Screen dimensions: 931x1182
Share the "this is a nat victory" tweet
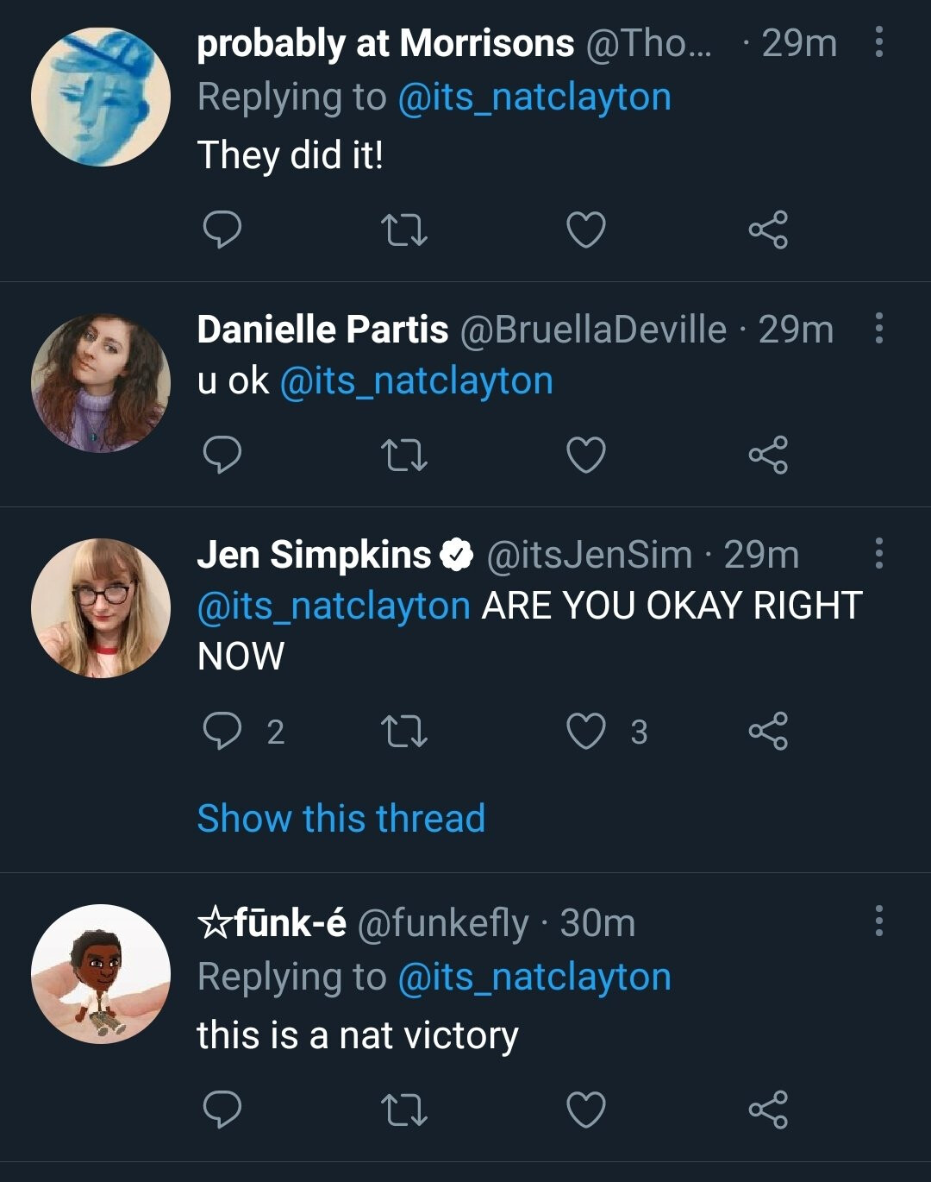pos(768,1109)
